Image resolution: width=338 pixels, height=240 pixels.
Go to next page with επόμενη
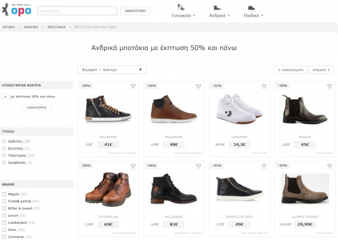pyautogui.click(x=321, y=70)
